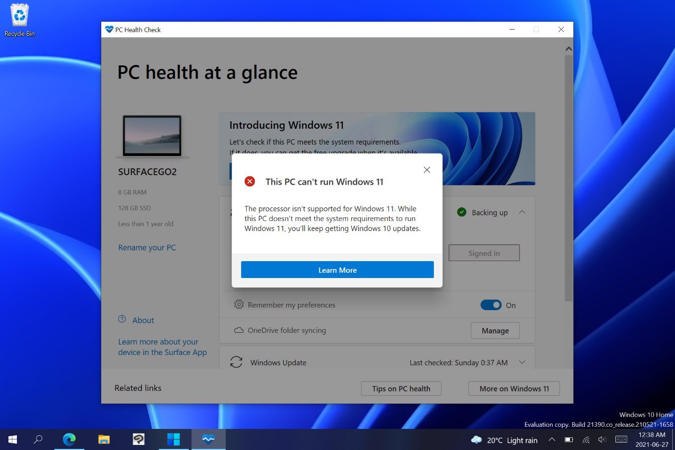This screenshot has height=450, width=675.
Task: Open the taskbar clock and date
Action: pos(652,439)
